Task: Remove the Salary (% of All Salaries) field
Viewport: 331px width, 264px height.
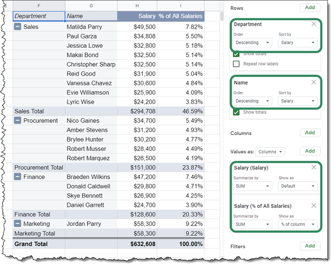Action: (x=314, y=205)
